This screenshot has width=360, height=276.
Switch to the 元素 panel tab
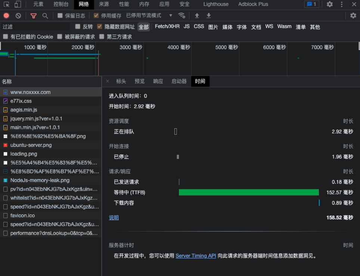point(38,4)
